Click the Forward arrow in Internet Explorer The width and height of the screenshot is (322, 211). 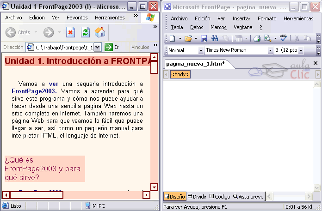(49, 32)
